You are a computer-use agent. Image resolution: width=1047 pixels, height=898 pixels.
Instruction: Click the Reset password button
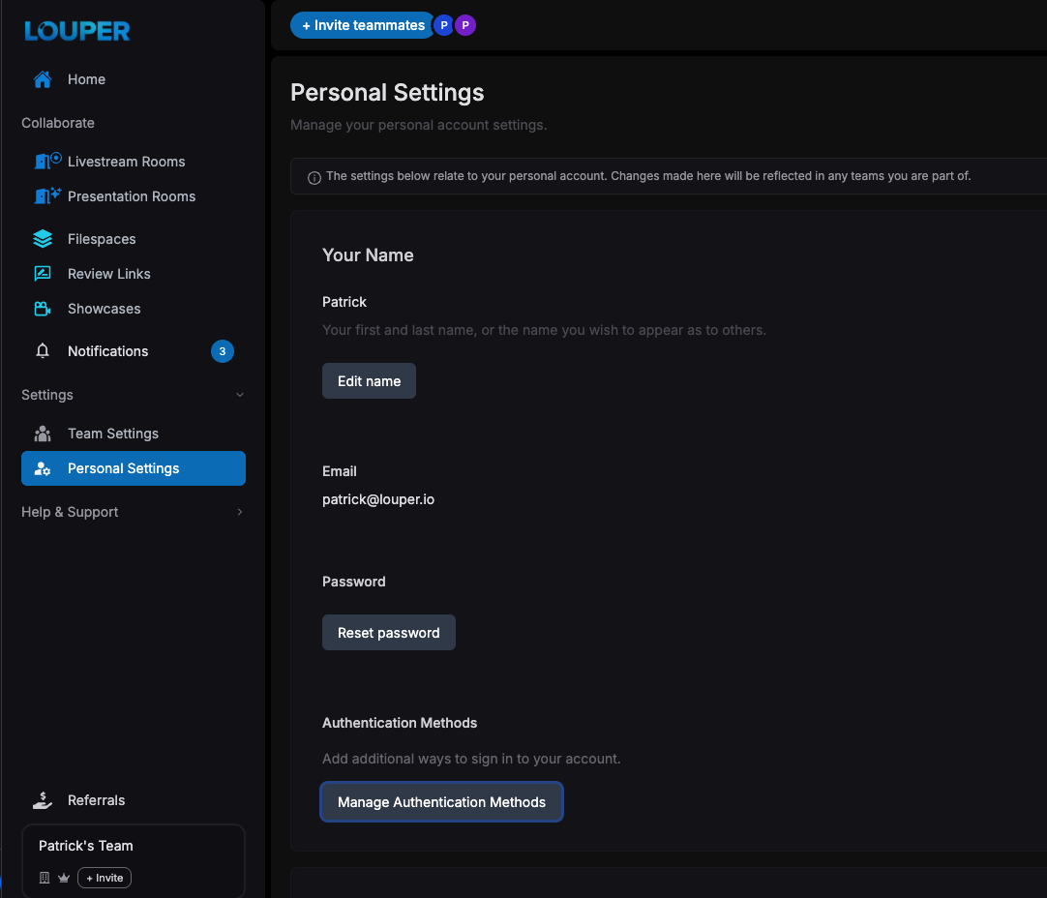[x=389, y=632]
